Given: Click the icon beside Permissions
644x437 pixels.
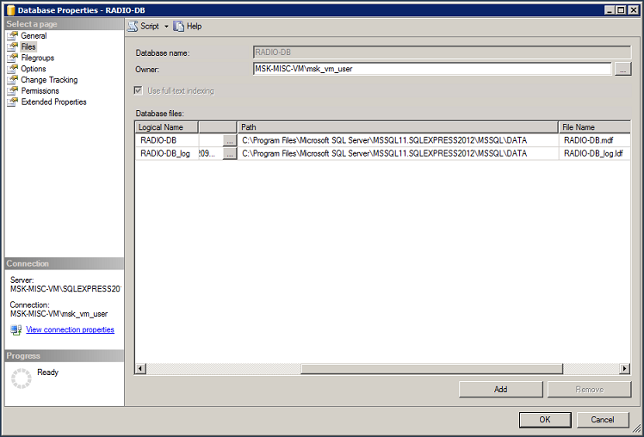Looking at the screenshot, I should pos(13,91).
